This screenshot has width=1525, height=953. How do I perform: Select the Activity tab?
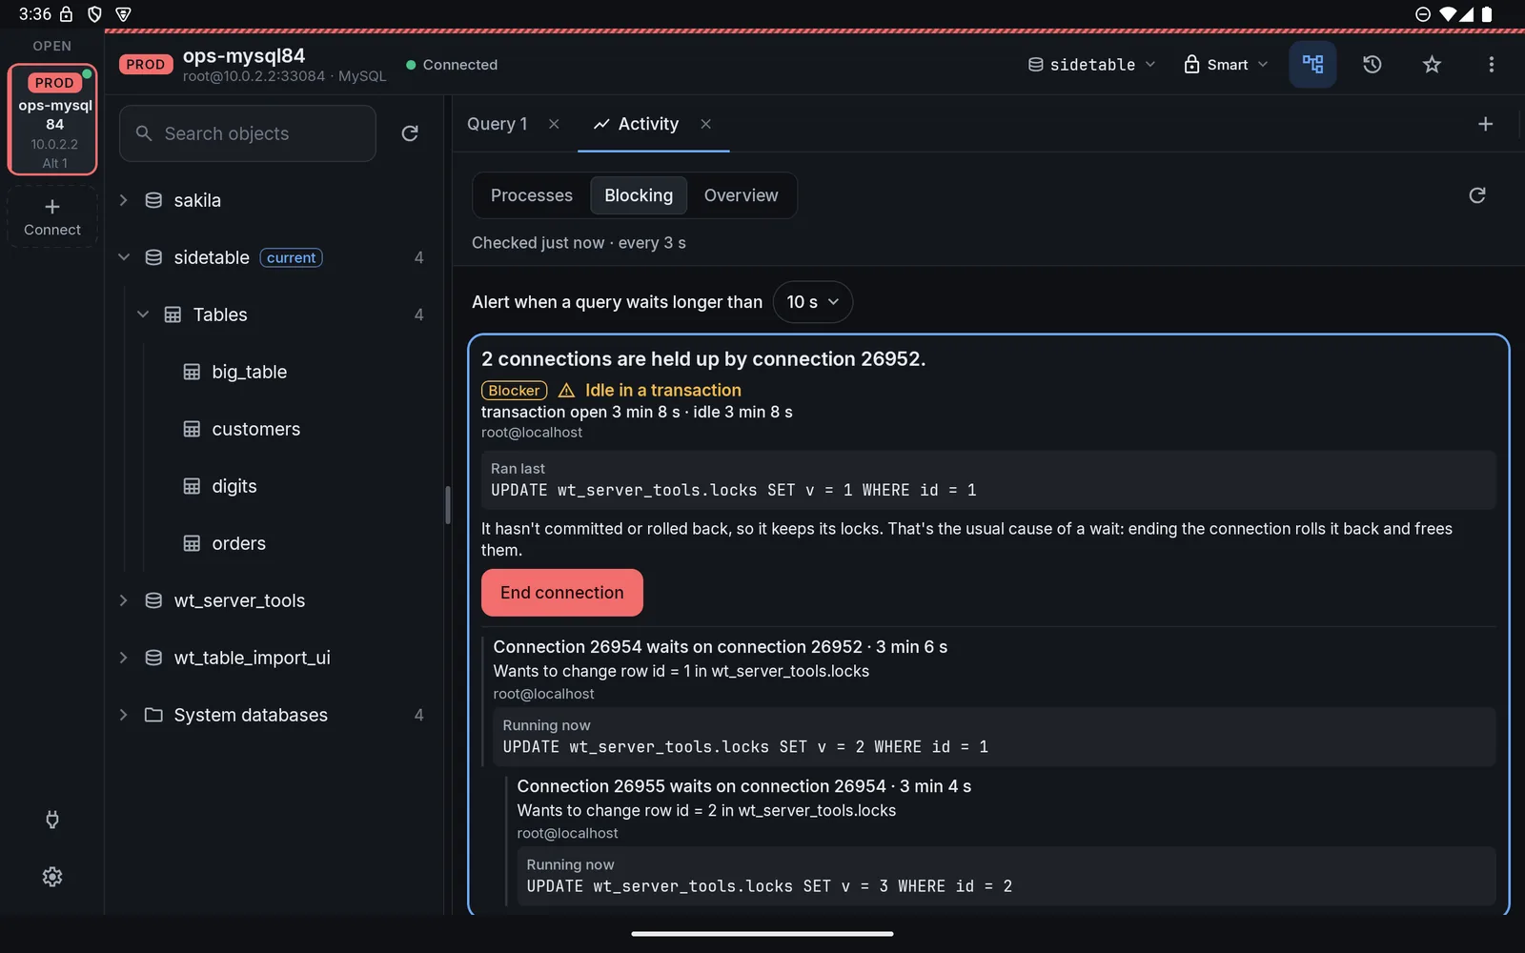click(636, 124)
